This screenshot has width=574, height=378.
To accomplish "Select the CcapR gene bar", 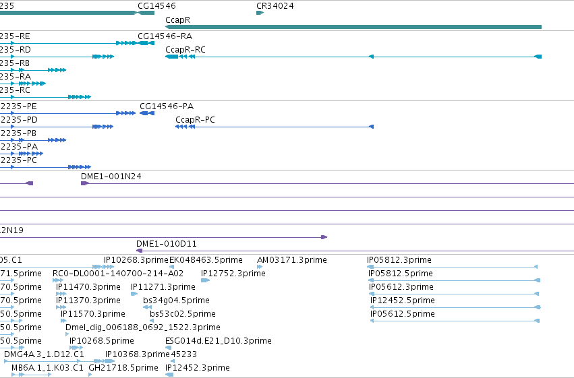I will tap(353, 27).
